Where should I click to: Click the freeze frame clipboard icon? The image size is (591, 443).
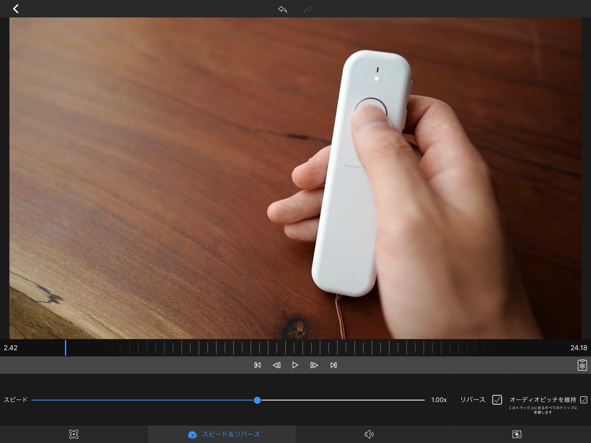tap(582, 365)
